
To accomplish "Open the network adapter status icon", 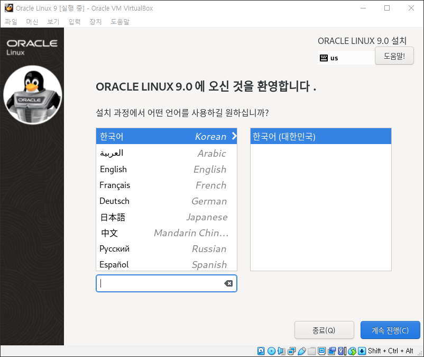I will [291, 351].
